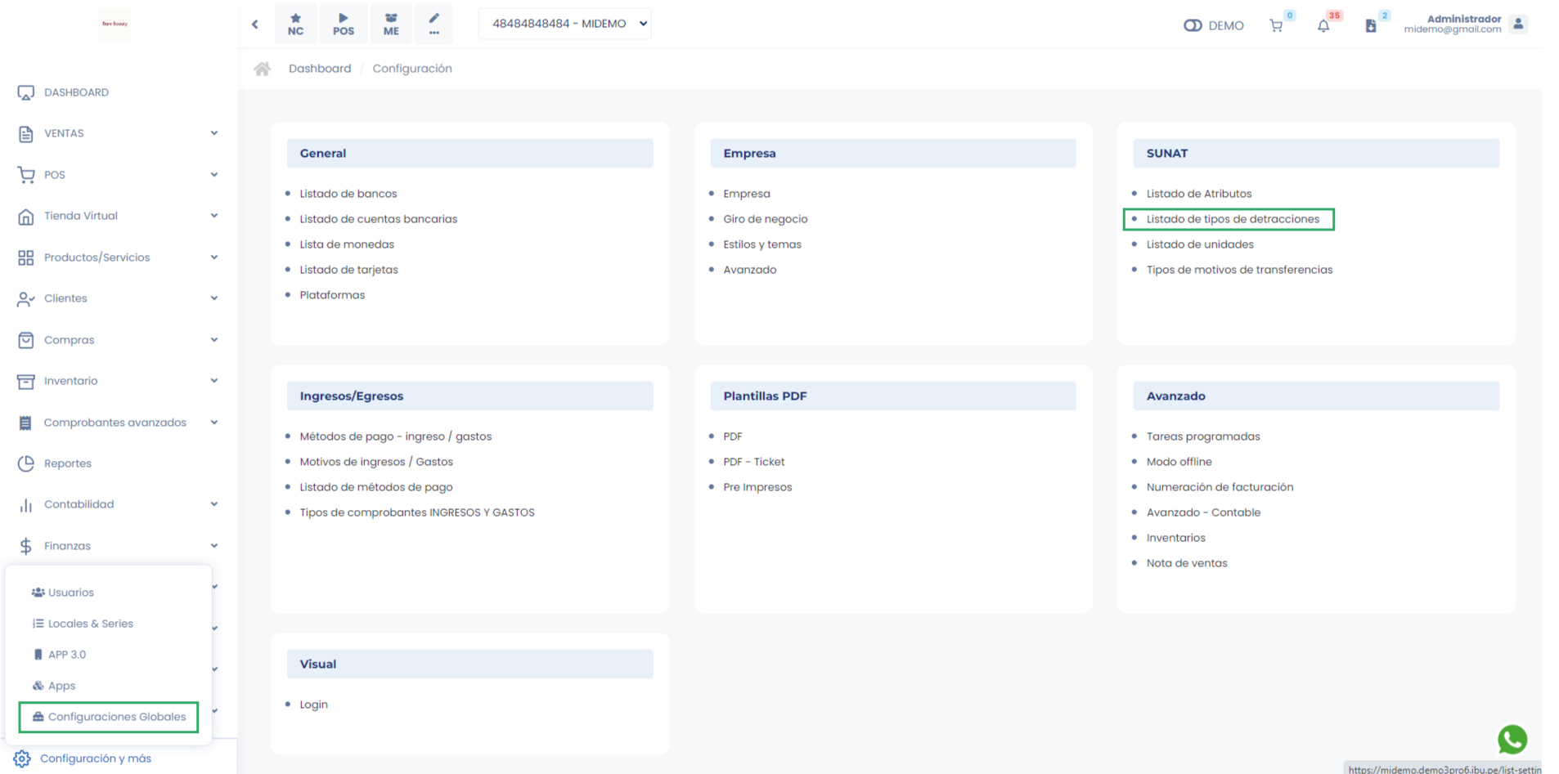Open the document download icon in header
Screen dimensions: 1559x774
point(1371,25)
